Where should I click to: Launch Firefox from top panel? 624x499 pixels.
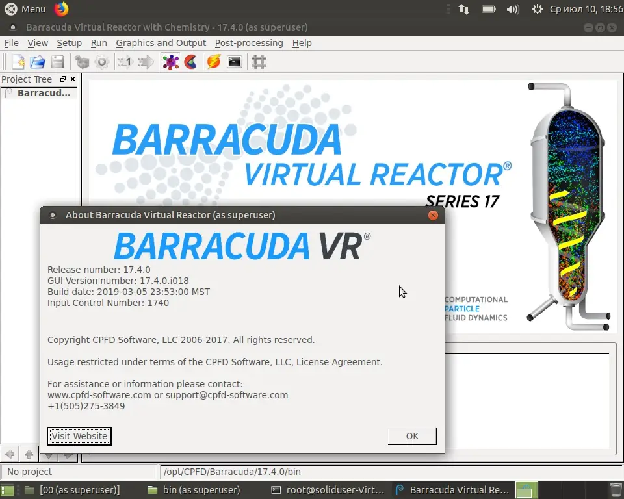(x=61, y=8)
